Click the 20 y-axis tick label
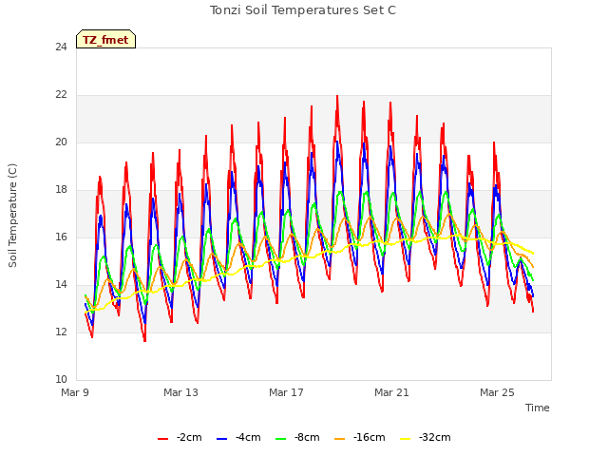Viewport: 608px width, 456px height. (61, 142)
